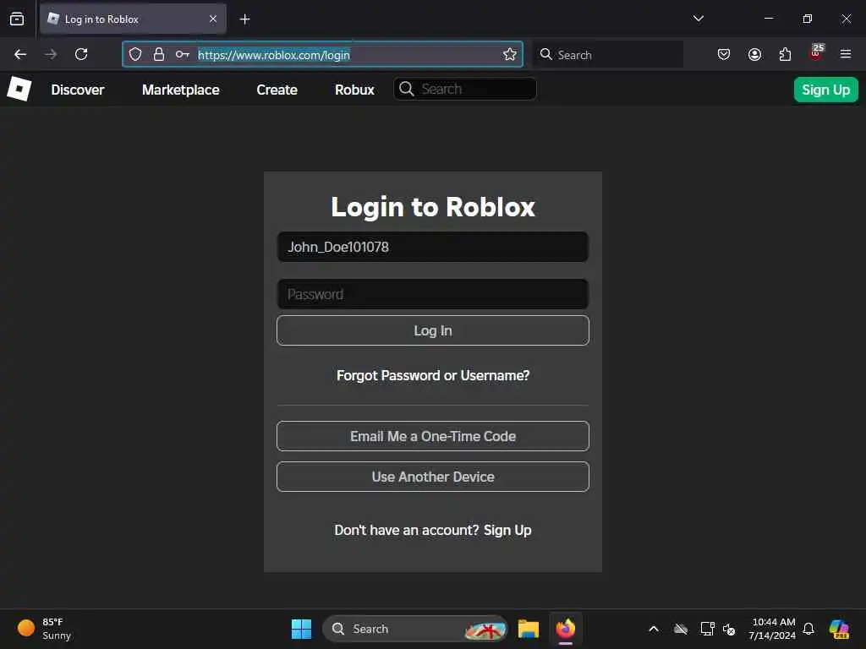Open the Windows Start menu
The width and height of the screenshot is (866, 649).
point(301,629)
